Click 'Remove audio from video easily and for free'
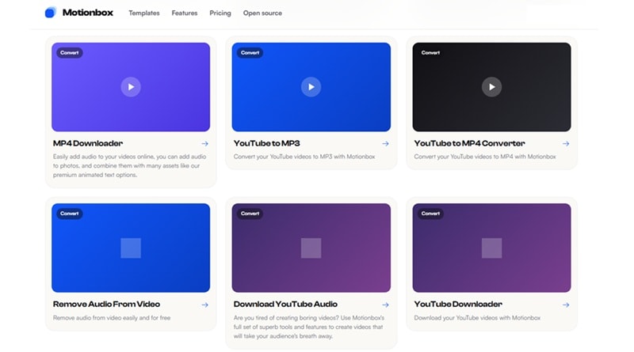The image size is (634, 352). pyautogui.click(x=112, y=318)
